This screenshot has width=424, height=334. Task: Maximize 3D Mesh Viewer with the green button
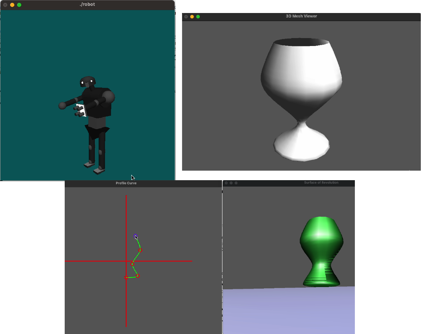[x=198, y=16]
